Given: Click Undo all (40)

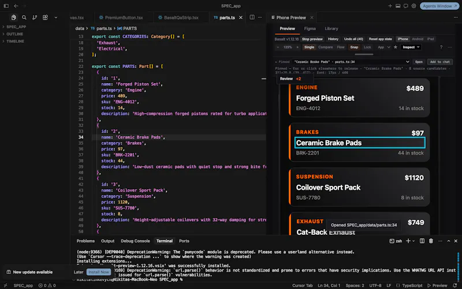Looking at the screenshot, I should pos(353,39).
